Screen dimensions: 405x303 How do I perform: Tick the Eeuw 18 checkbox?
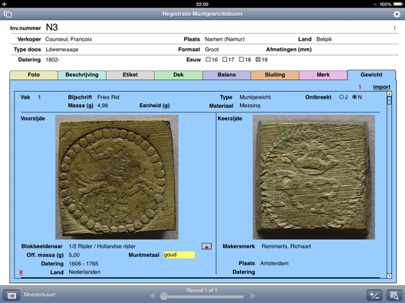(242, 60)
